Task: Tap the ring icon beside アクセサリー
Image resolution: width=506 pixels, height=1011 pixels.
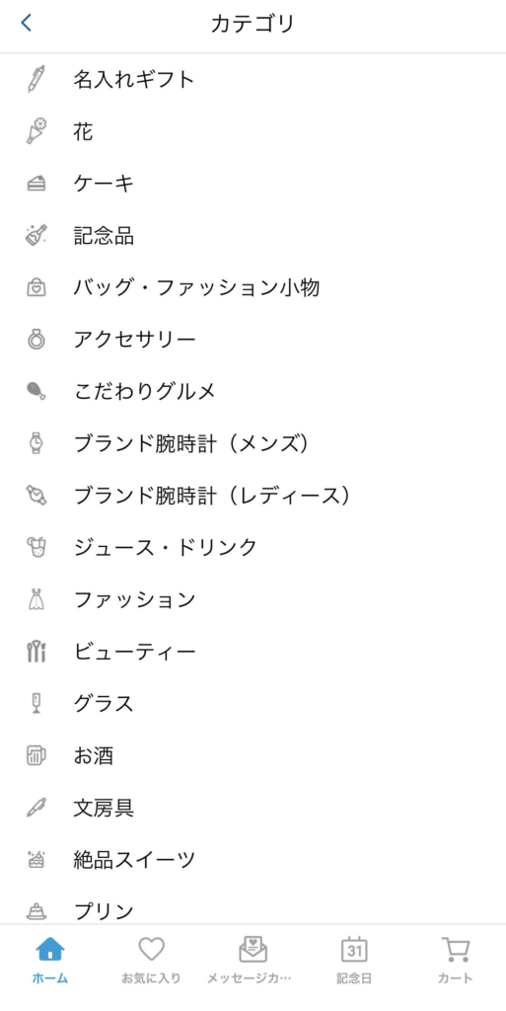Action: [36, 340]
